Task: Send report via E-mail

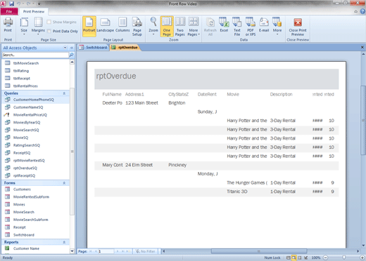Action: point(264,25)
